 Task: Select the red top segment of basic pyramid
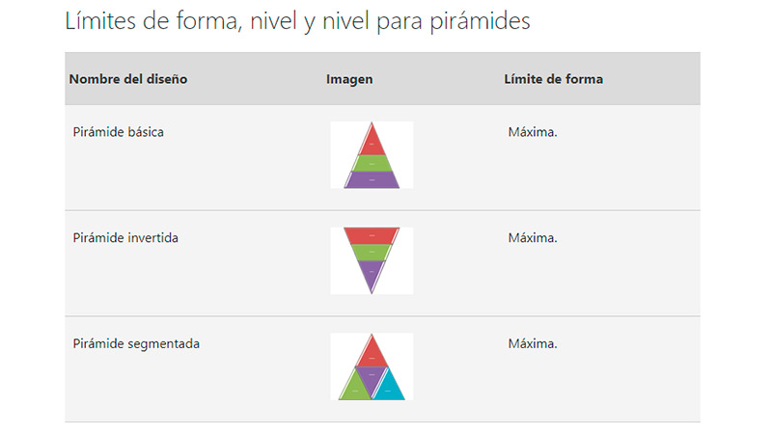[372, 142]
